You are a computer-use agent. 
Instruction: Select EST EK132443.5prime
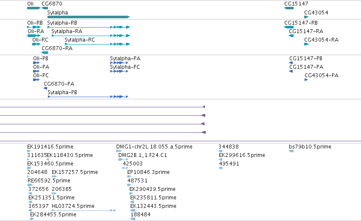133,210
